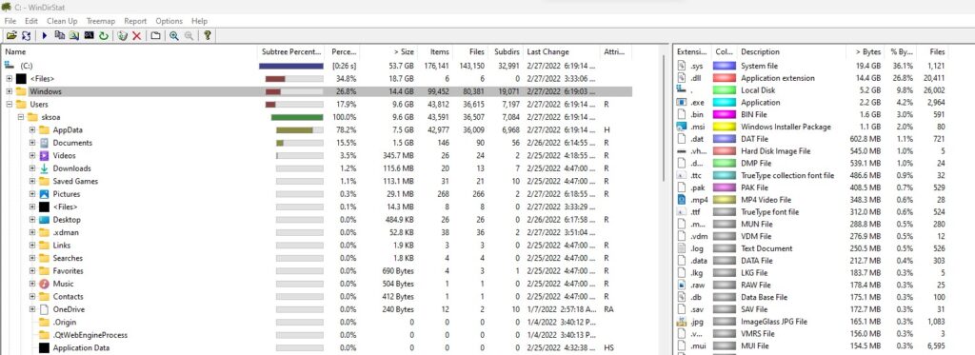
Task: Click the green Refresh Selected icon
Action: pos(104,35)
